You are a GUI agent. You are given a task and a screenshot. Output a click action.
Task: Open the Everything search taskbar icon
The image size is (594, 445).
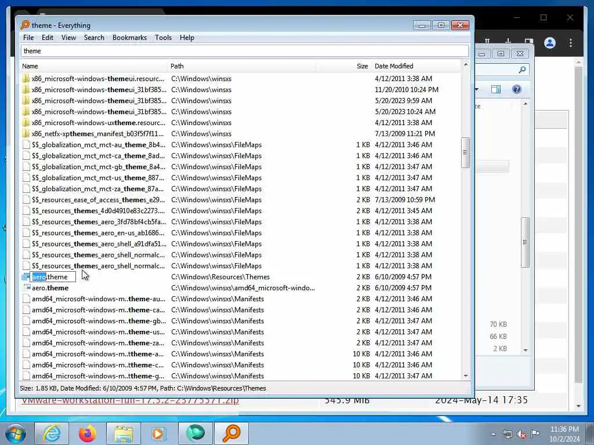231,433
